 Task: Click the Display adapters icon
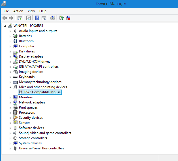(15, 56)
